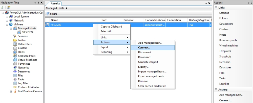Viewport: 253px width, 103px height.
Task: Click the Best Practice Queries icon
Action: 15,91
